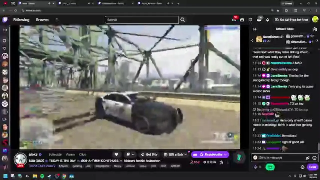320x180 pixels.
Task: Switch to the Schedule tab
Action: (x=55, y=154)
